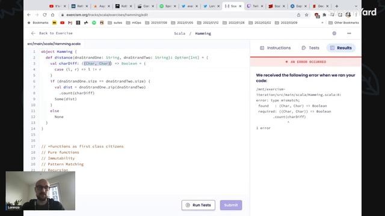Open the 2021/07/08 bookmark folder
The image size is (385, 216).
click(156, 23)
